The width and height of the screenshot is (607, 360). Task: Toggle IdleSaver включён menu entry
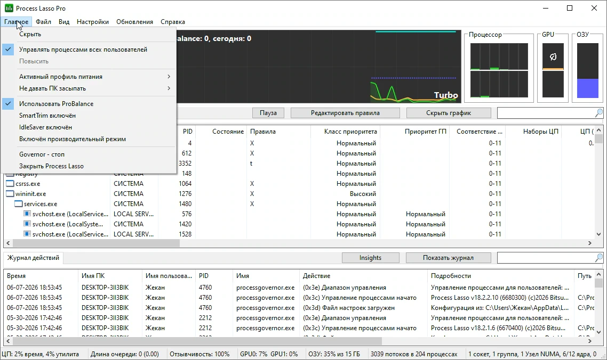[89, 127]
